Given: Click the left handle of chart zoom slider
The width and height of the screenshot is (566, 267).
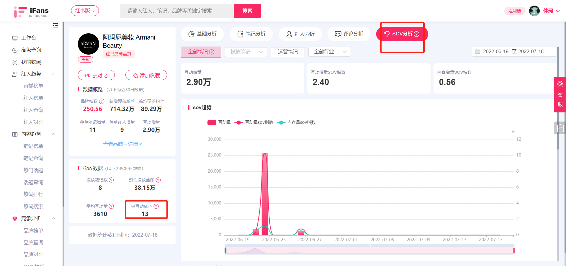Looking at the screenshot, I should click(225, 251).
